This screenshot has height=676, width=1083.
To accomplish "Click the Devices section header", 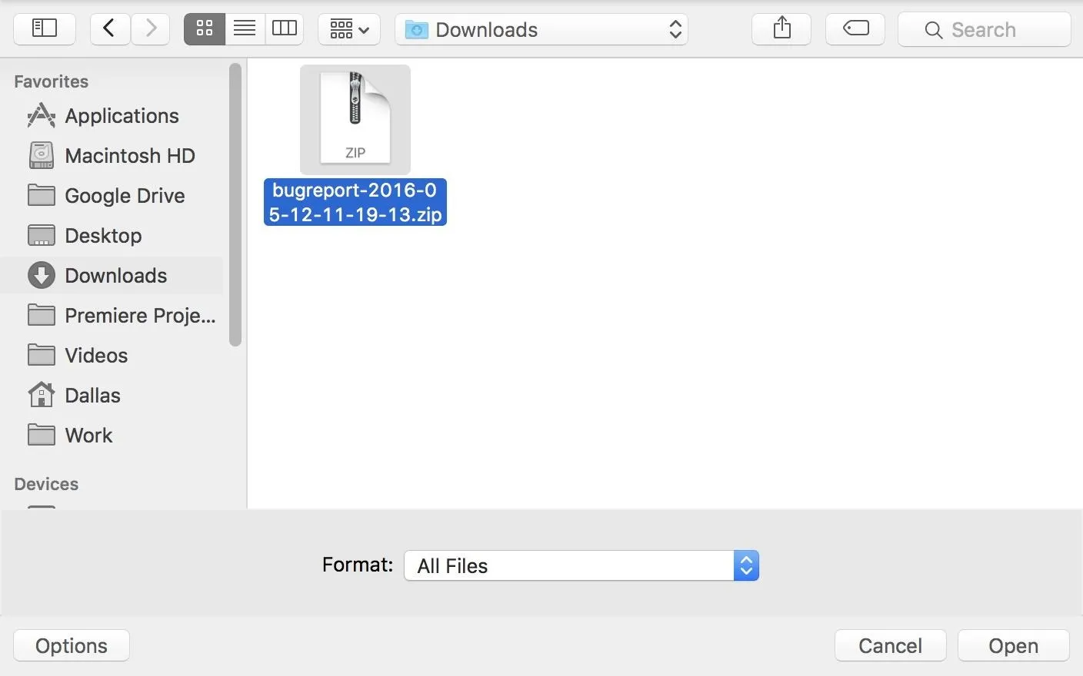I will 46,484.
